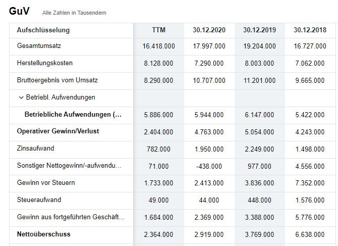The image size is (338, 246).
Task: Click the Zinsaufwand row label
Action: tap(35, 149)
